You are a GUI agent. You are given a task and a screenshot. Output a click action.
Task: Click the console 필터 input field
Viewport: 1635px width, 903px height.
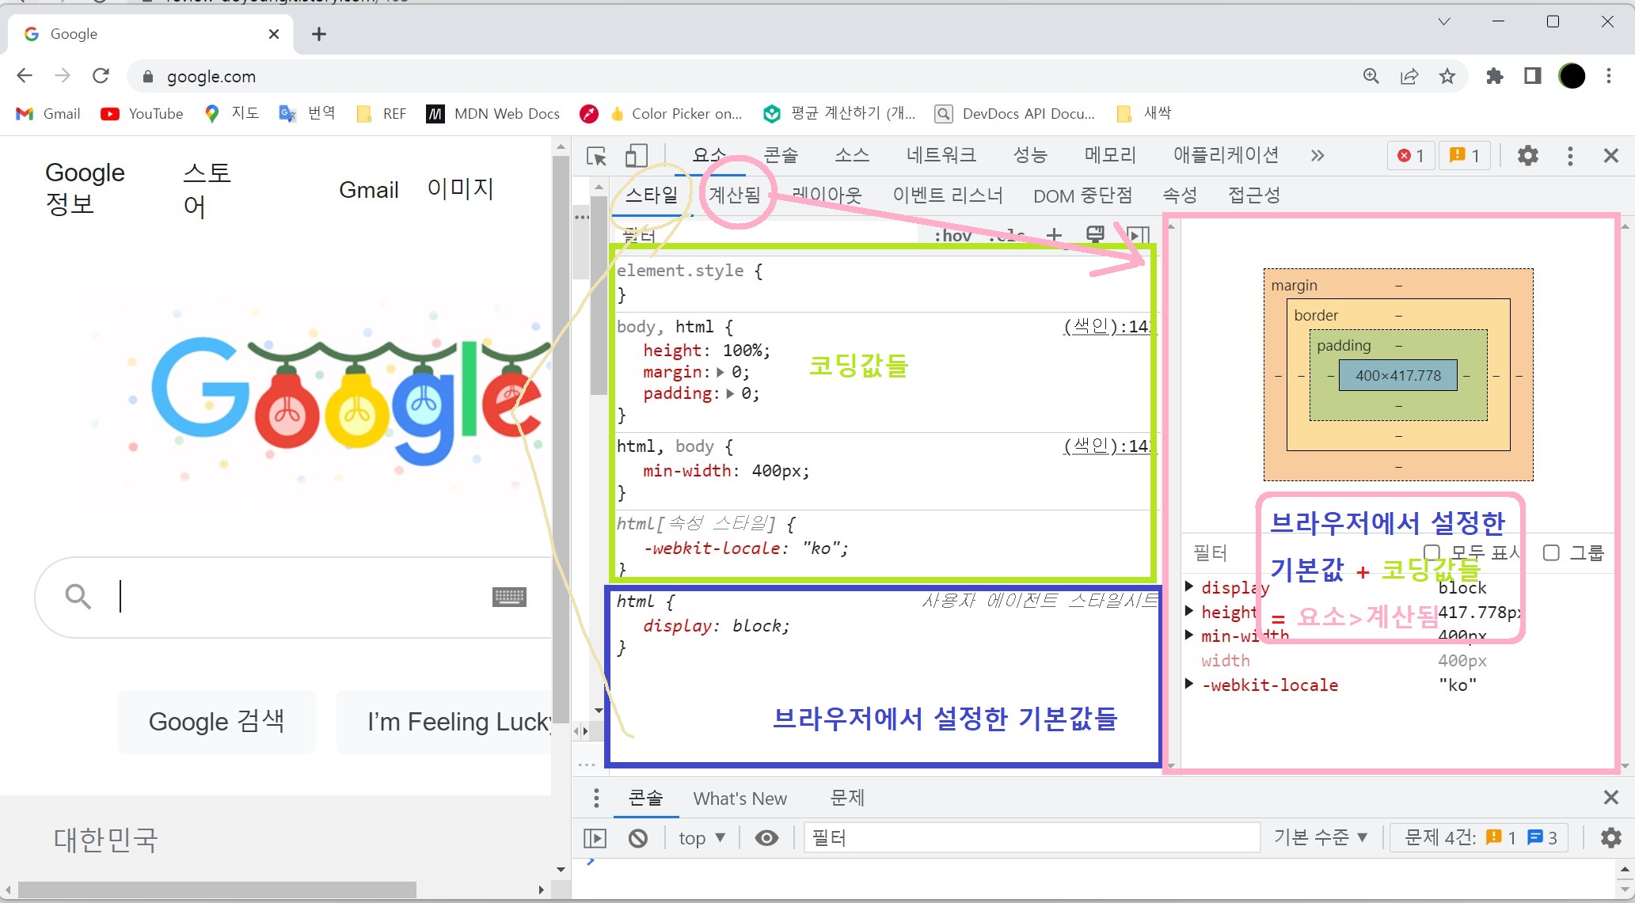tap(1029, 837)
